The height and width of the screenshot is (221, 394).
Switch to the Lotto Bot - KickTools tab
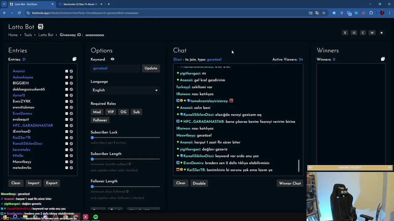point(31,4)
